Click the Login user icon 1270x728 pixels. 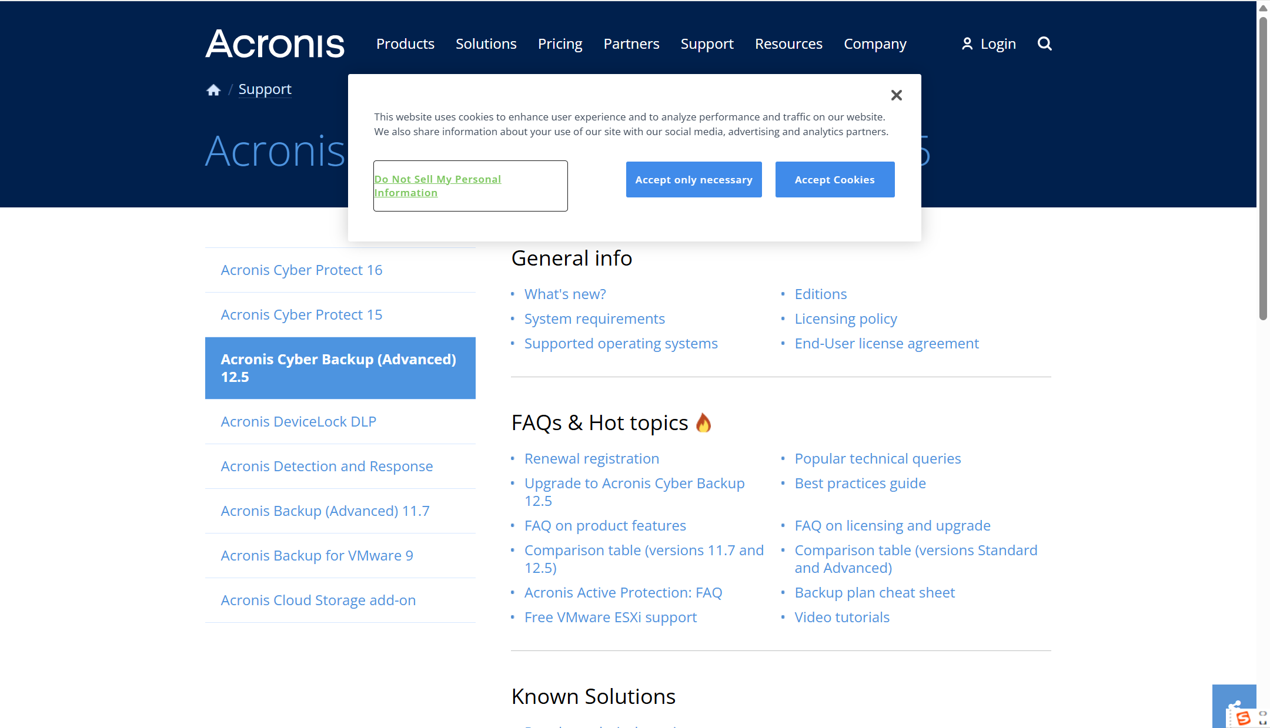pyautogui.click(x=967, y=44)
